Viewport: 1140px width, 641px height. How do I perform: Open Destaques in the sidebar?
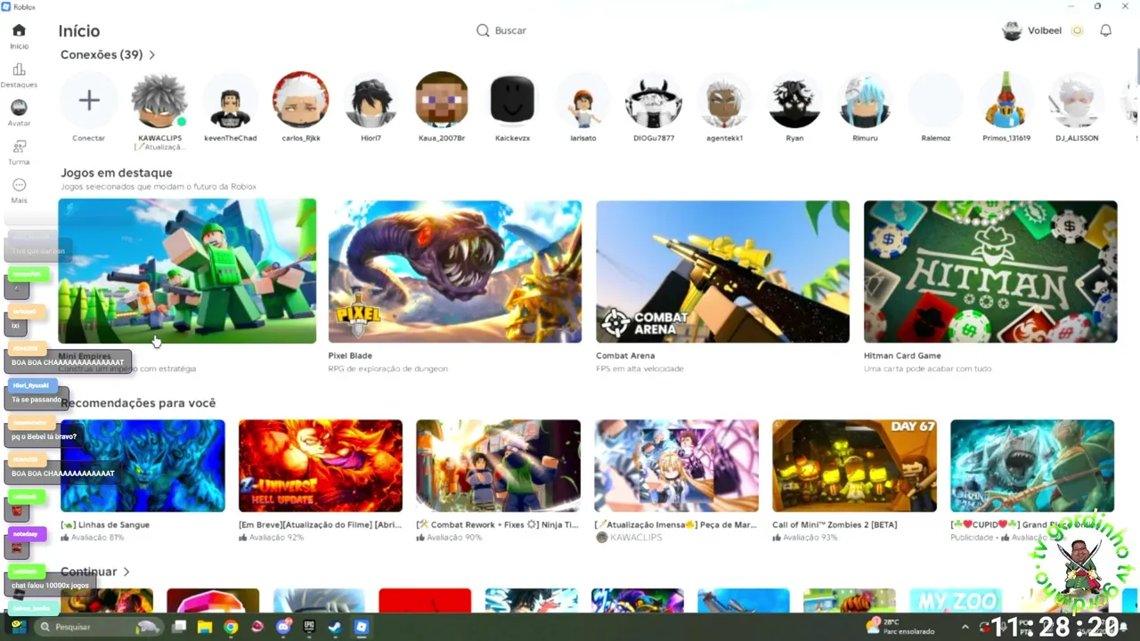(19, 76)
